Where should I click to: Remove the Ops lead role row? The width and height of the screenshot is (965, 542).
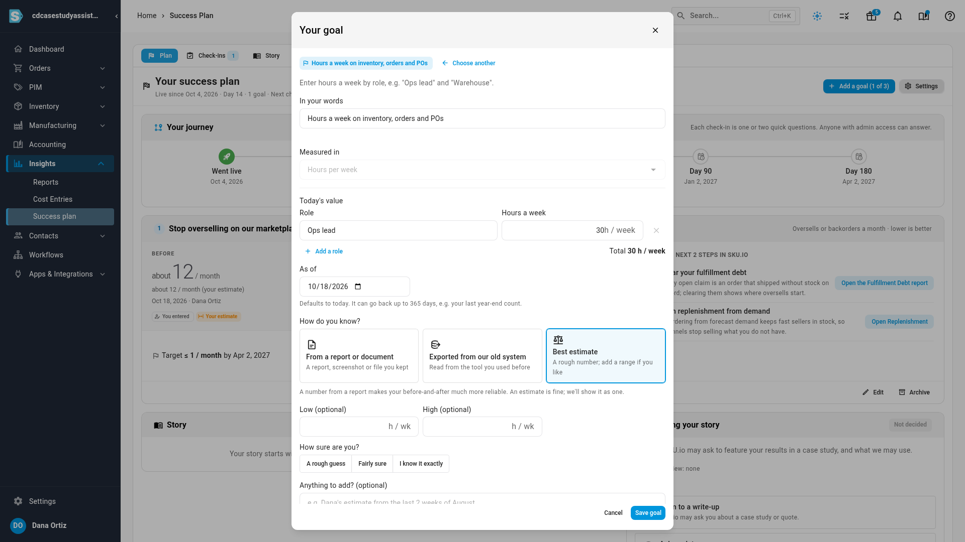tap(656, 230)
